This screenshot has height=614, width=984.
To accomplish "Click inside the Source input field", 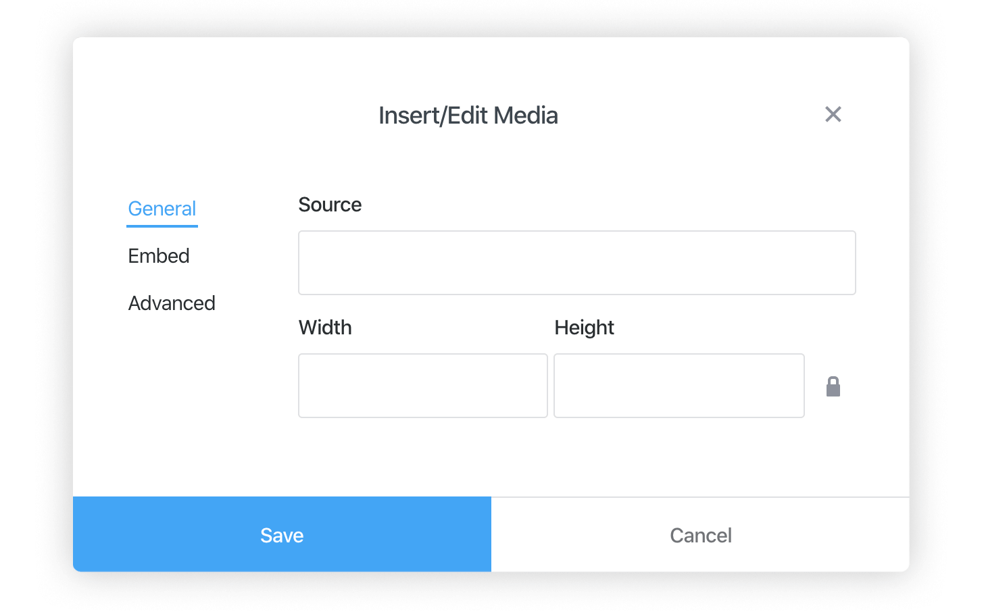I will [x=576, y=262].
